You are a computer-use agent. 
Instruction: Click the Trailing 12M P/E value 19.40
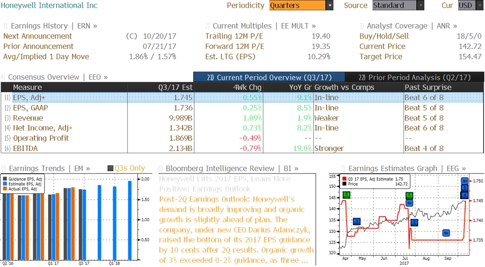(x=321, y=36)
